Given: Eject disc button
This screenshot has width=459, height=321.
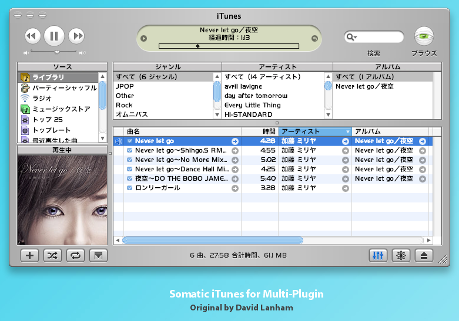Looking at the screenshot, I should tap(424, 256).
